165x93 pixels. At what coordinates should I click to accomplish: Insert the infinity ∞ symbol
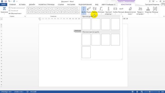tap(32, 9)
